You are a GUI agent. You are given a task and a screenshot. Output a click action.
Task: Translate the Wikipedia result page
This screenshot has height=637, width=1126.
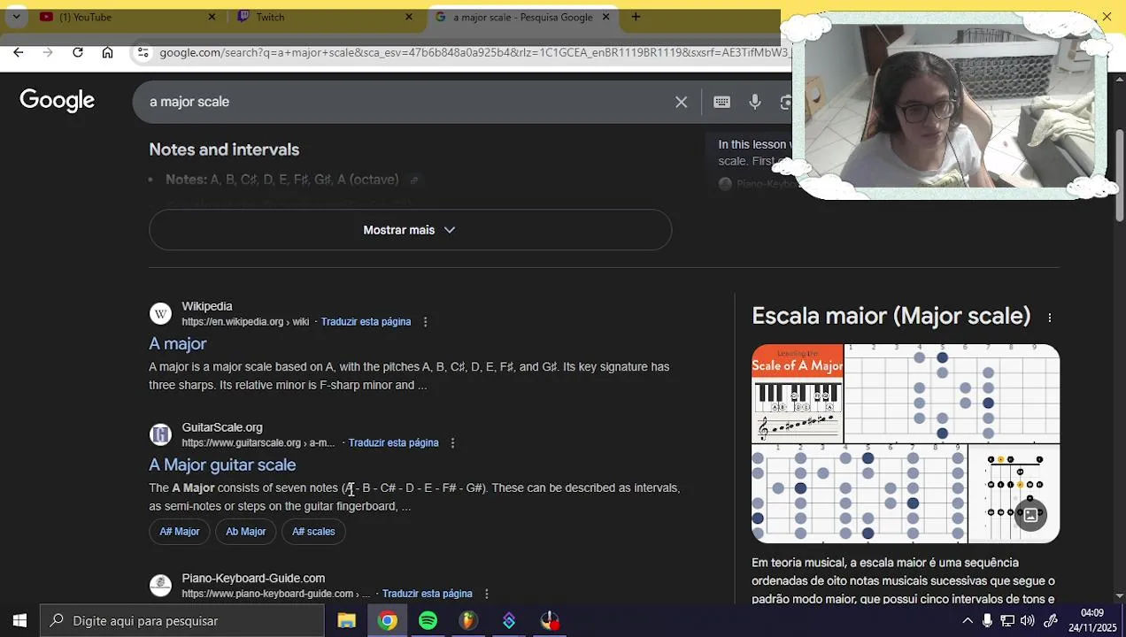(x=366, y=322)
